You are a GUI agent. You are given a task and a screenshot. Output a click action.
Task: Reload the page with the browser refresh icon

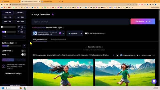coord(7,4)
